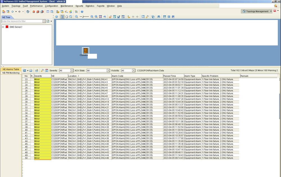281x177 pixels.
Task: Open the ACK State filter dropdown
Action: tap(108, 70)
